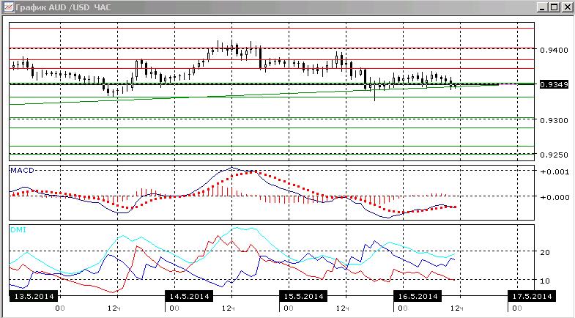Screen dimensions: 575x318
Task: Click the DMI scale value 20
Action: 545,252
